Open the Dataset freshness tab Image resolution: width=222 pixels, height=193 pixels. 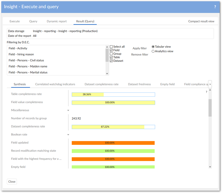[139, 84]
